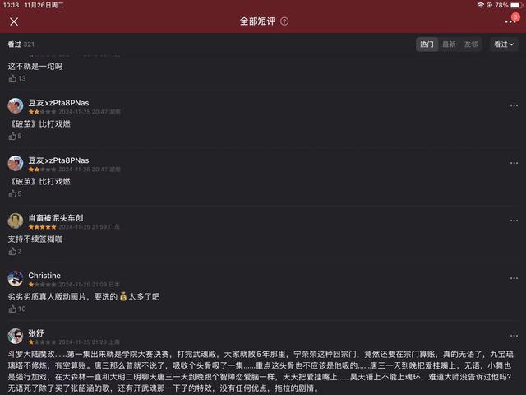
Task: Tap the 看过 321 count label
Action: [21, 44]
